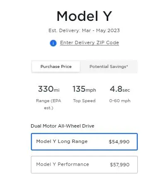Switch to the Potential Savings tab
This screenshot has height=183, width=167.
click(109, 67)
